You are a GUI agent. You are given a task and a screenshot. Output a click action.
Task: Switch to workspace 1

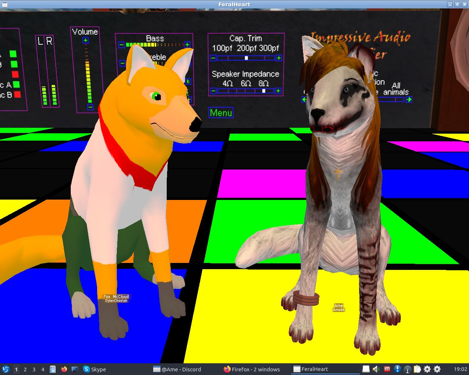16,369
